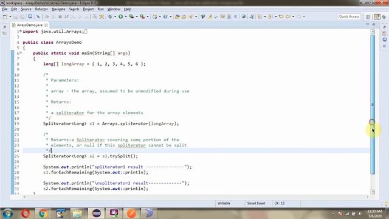The width and height of the screenshot is (389, 219).
Task: Click the Next Annotation icon
Action: pyautogui.click(x=260, y=16)
